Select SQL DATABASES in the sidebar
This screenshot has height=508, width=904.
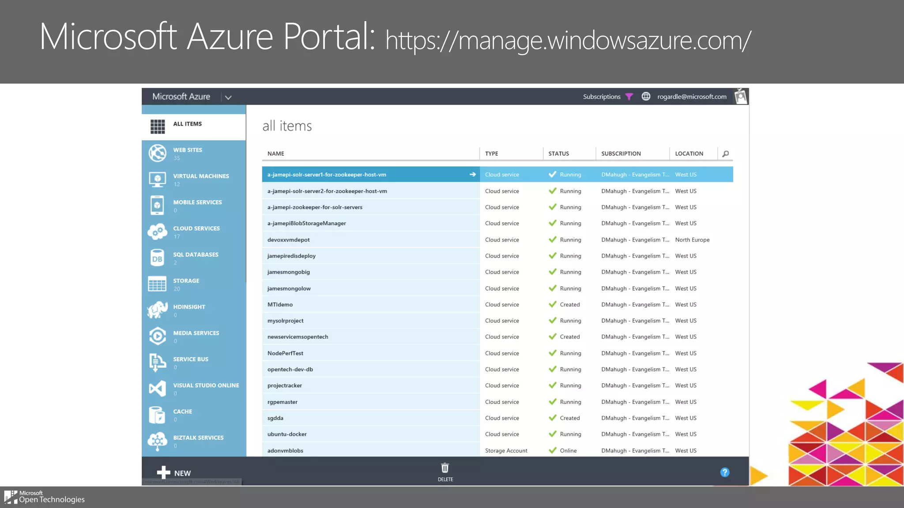pyautogui.click(x=196, y=254)
